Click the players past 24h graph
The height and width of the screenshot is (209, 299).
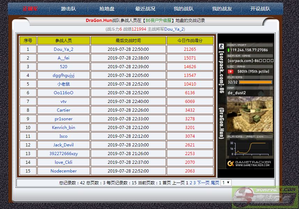point(249,147)
